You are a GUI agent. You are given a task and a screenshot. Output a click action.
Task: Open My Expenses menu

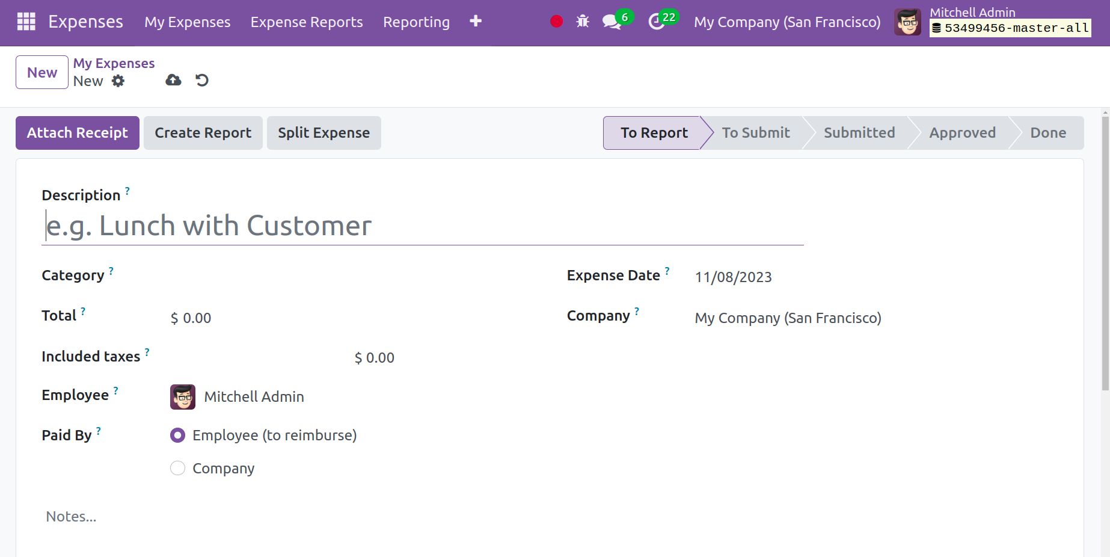[188, 22]
